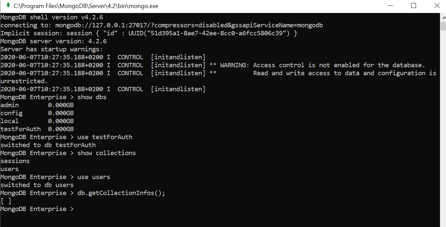446x227 pixels.
Task: Click the MongoDB leaf icon in title bar
Action: [x=8, y=6]
